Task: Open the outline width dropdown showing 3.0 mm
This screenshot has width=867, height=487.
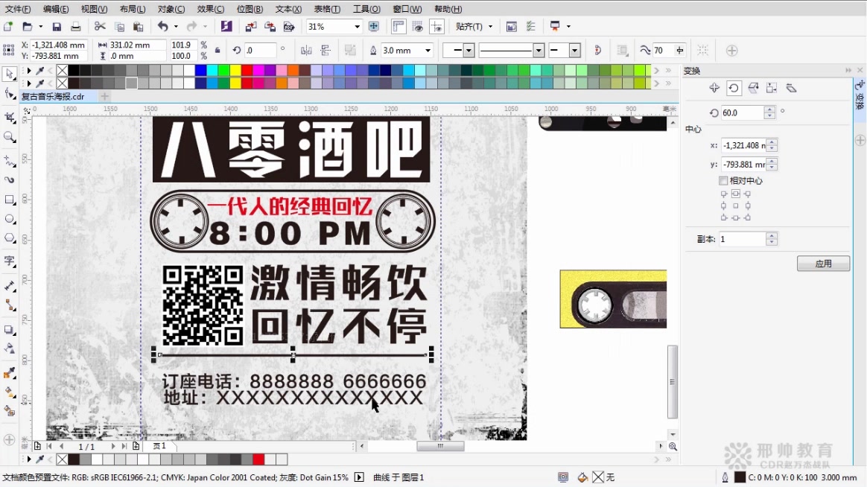Action: pos(428,50)
